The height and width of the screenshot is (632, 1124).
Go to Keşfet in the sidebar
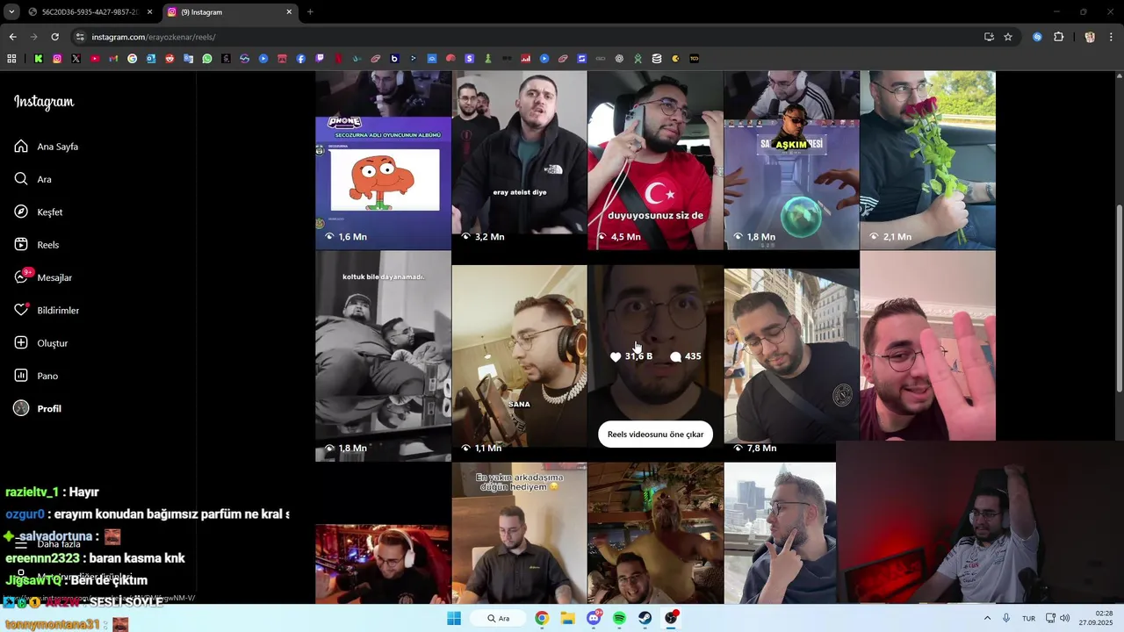[39, 212]
